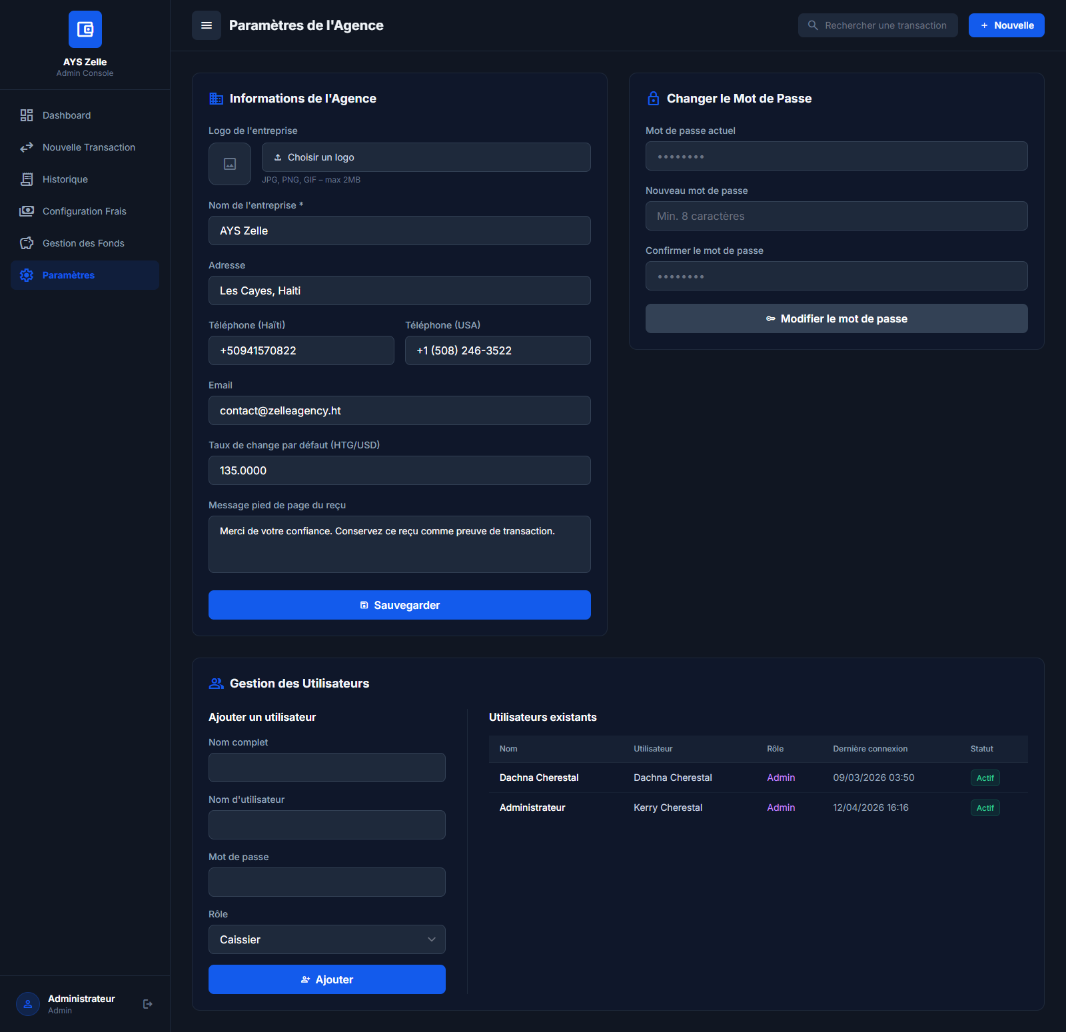Open Gestion des Fonds
This screenshot has width=1066, height=1032.
83,243
